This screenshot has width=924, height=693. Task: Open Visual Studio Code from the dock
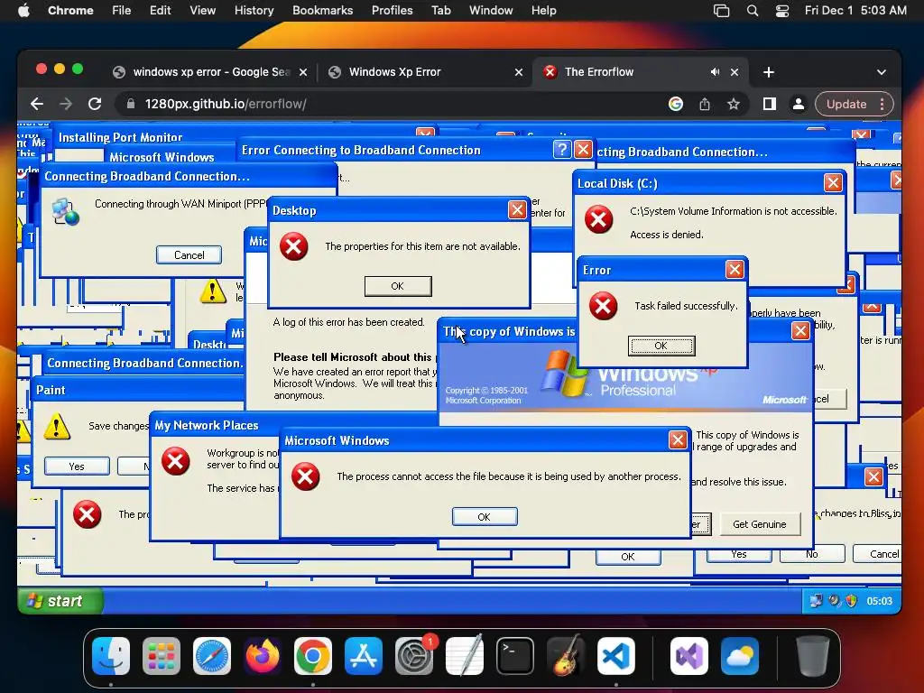pos(615,656)
